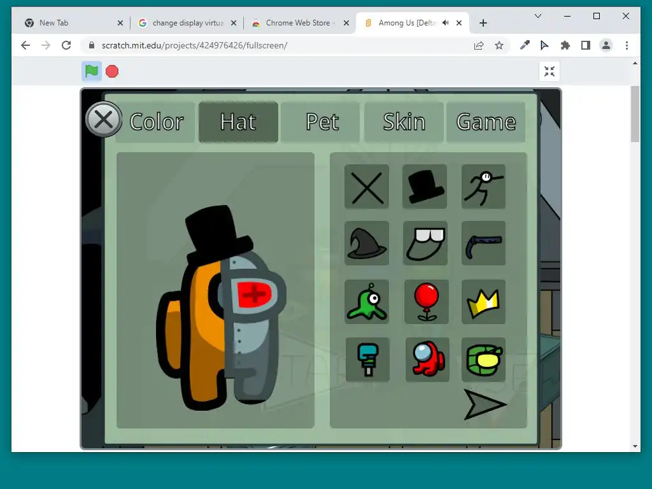
Task: Switch to the Hat tab
Action: [238, 122]
